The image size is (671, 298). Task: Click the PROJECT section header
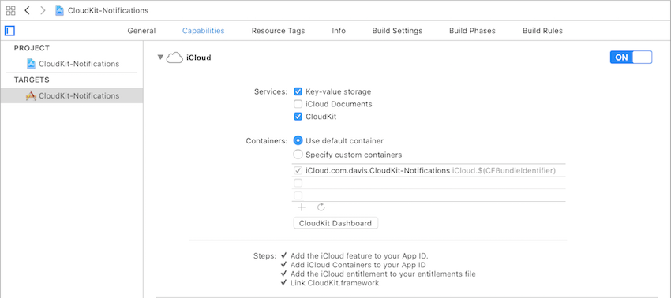click(32, 48)
